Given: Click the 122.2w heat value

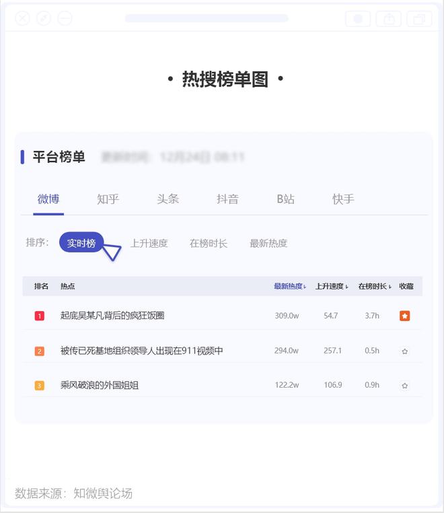Looking at the screenshot, I should coord(287,385).
